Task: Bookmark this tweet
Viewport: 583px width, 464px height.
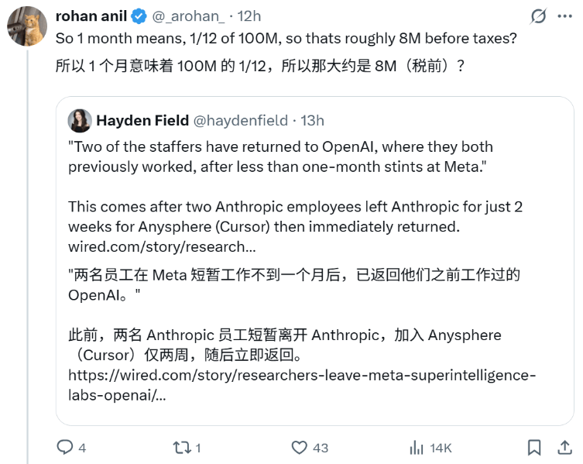Action: (534, 447)
